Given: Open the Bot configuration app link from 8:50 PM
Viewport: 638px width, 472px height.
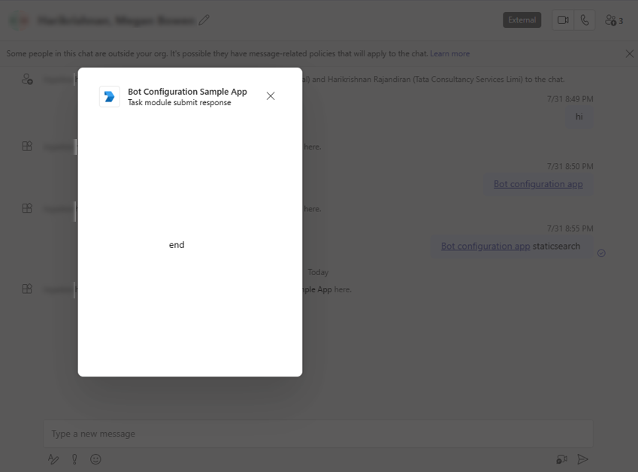Looking at the screenshot, I should point(538,184).
